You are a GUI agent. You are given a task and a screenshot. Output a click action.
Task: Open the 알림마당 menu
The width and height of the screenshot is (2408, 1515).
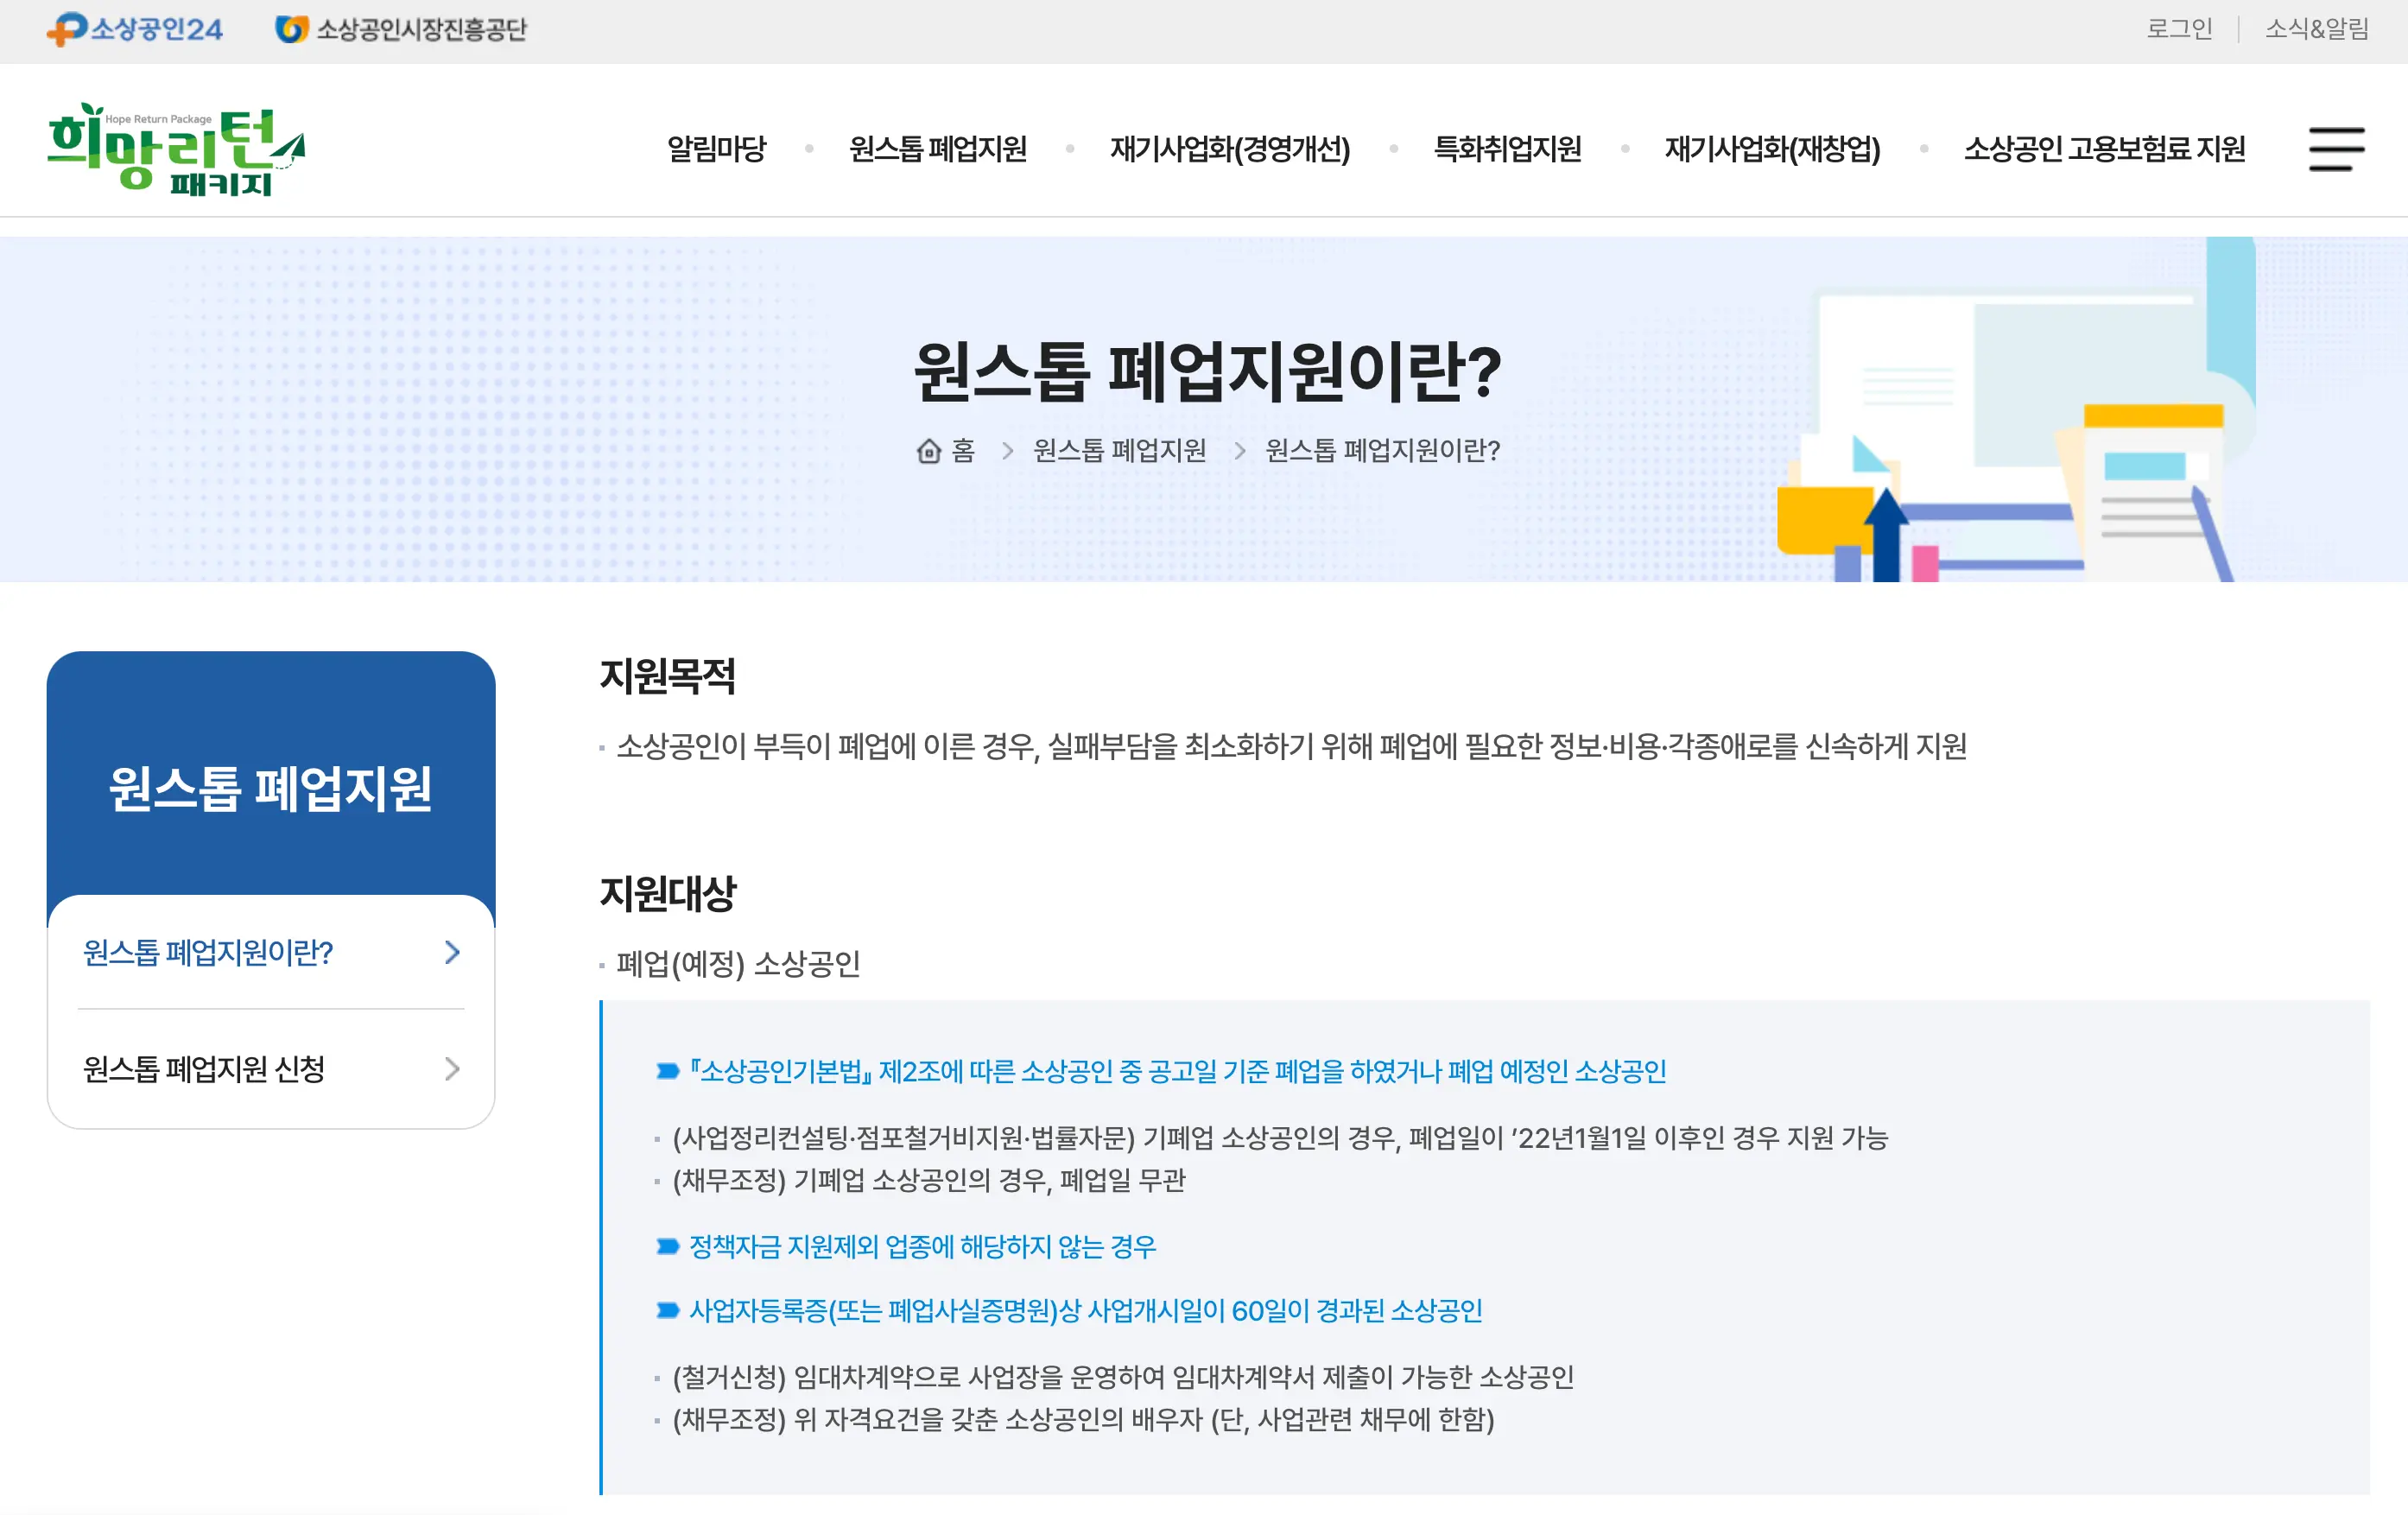[716, 149]
